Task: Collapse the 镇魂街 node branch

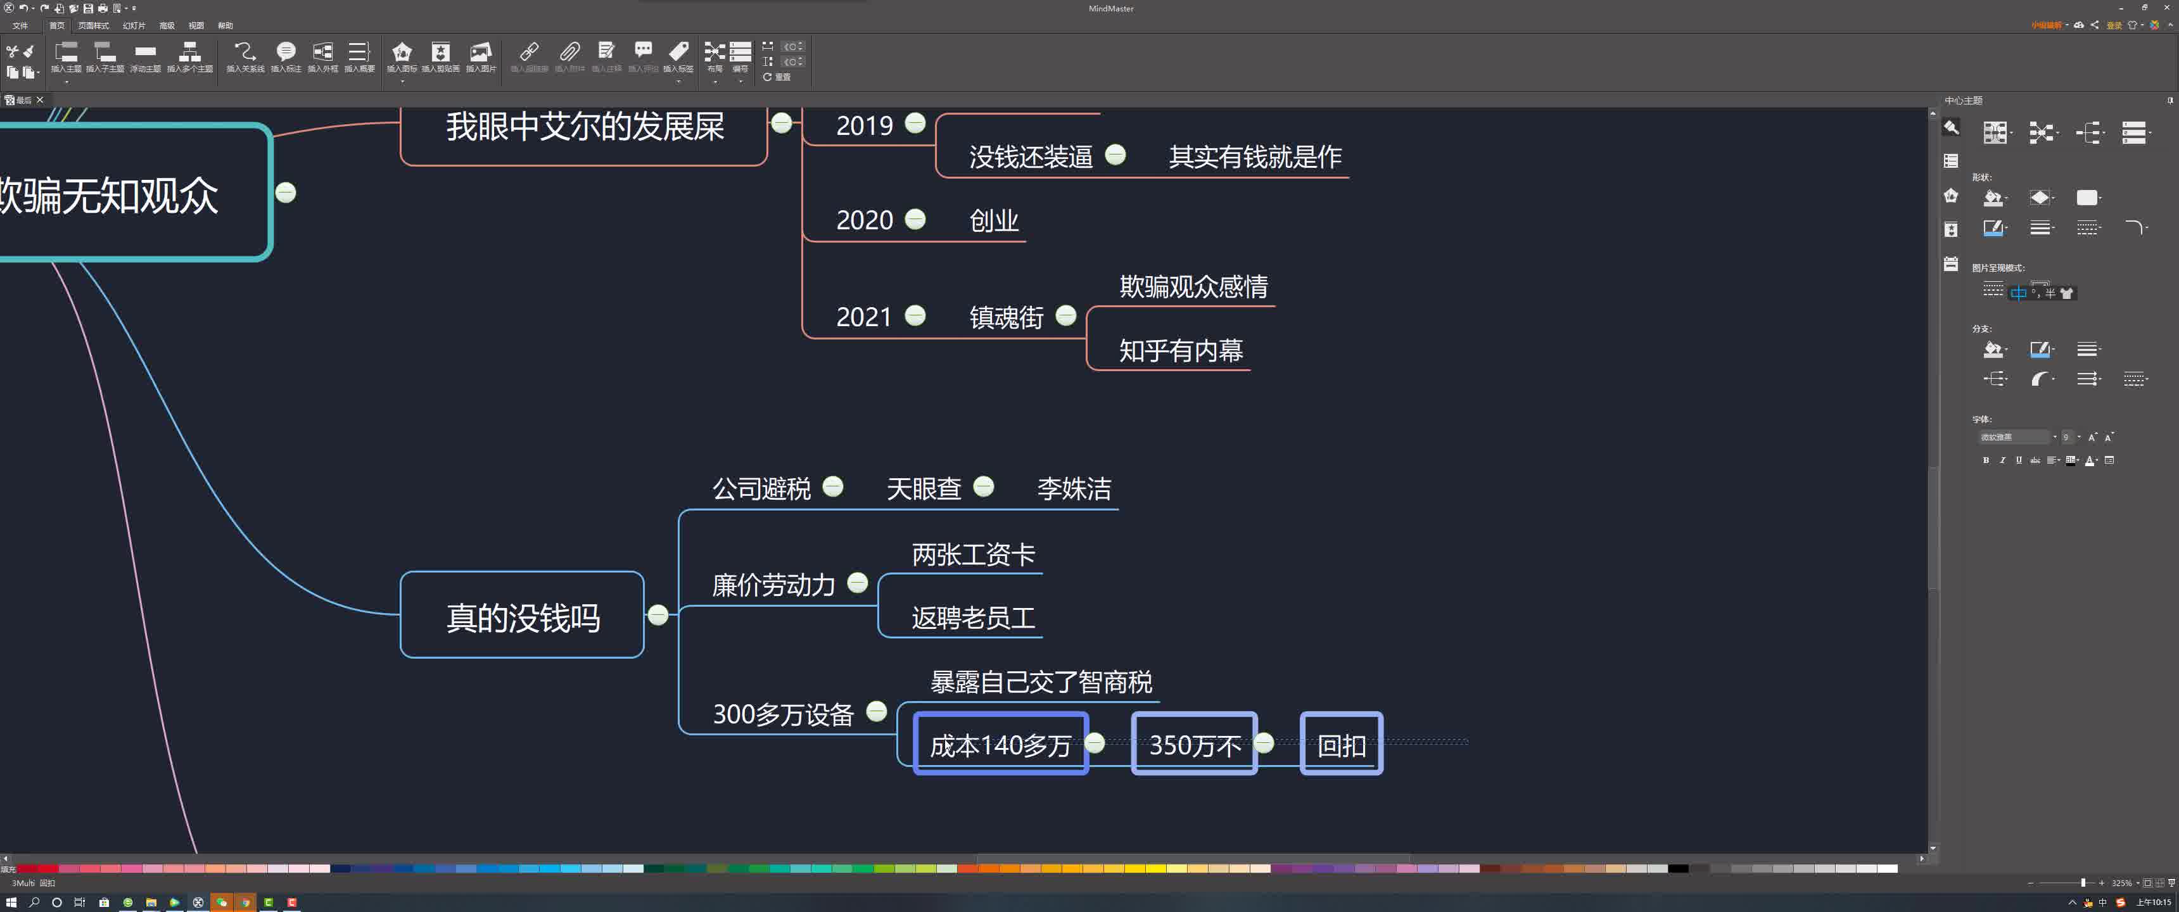Action: click(x=1066, y=315)
